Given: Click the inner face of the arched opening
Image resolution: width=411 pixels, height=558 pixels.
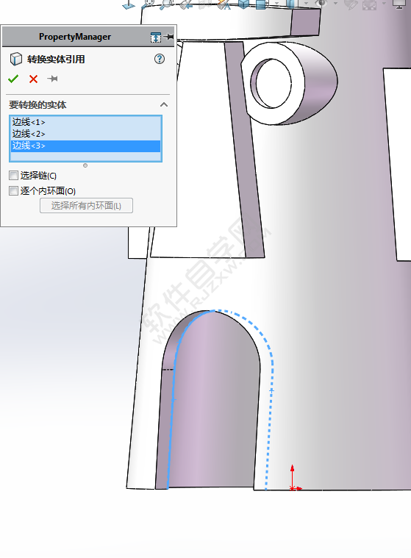Looking at the screenshot, I should 212,409.
